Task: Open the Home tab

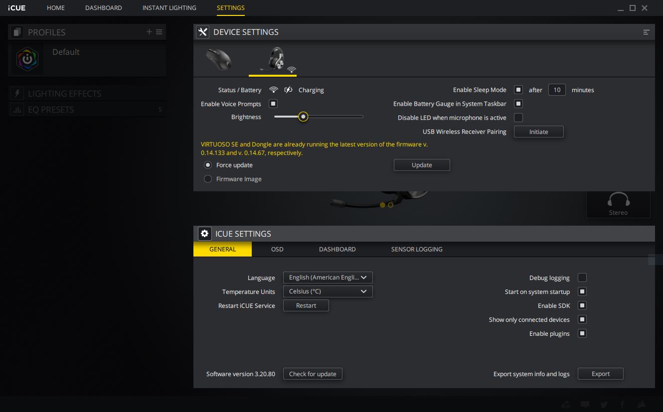Action: tap(56, 8)
